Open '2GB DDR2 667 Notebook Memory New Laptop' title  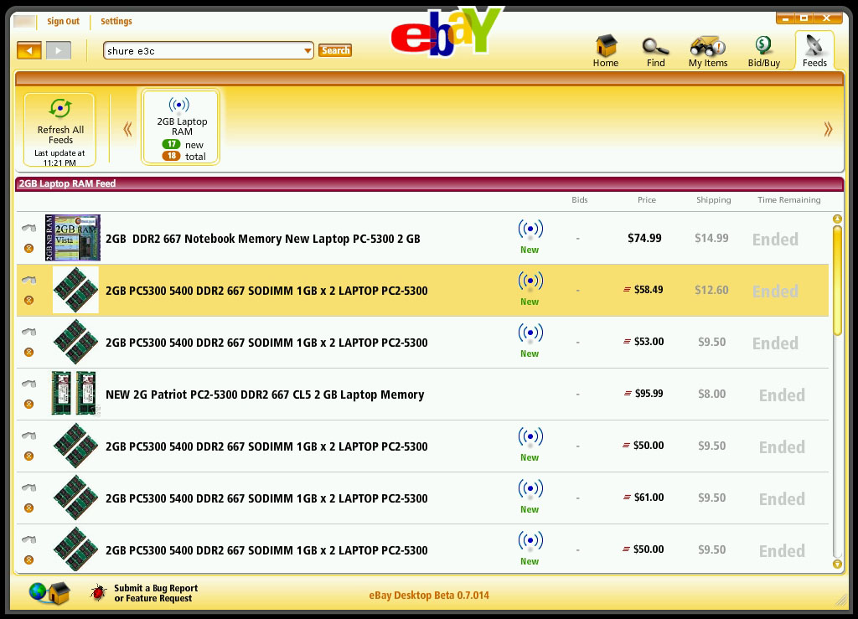[262, 239]
